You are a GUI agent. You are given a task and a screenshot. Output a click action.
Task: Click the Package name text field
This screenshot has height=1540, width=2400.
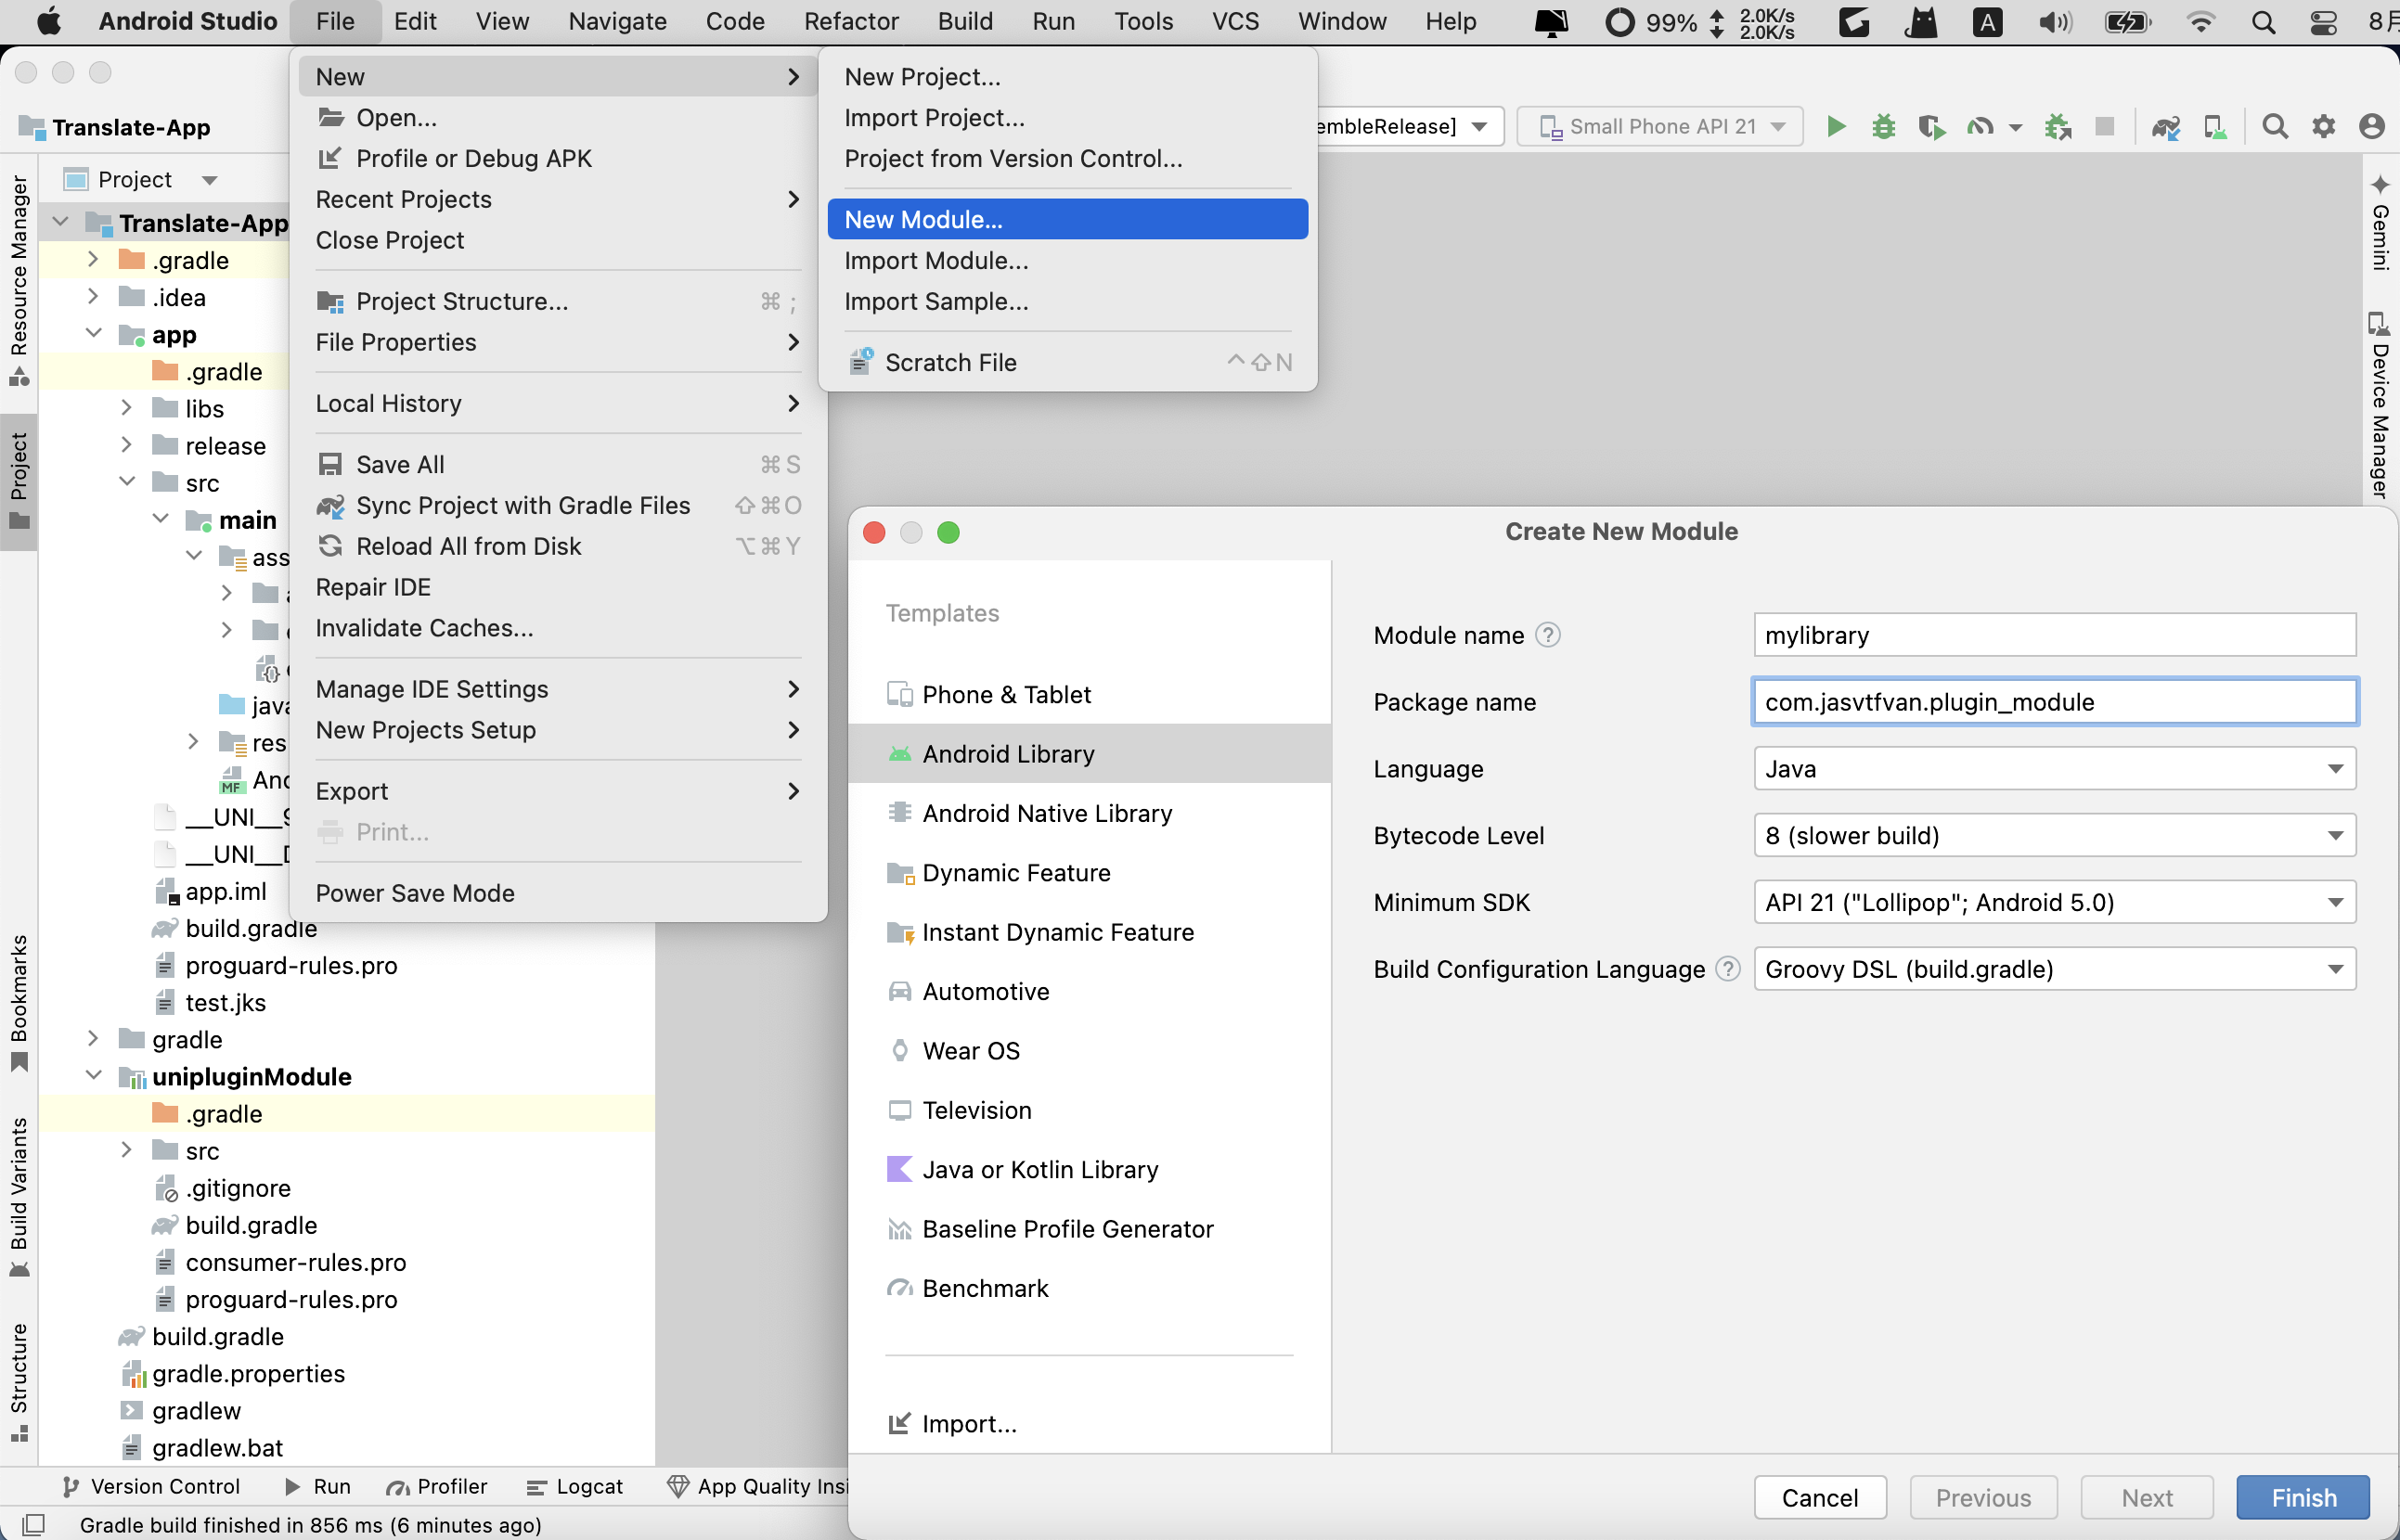2055,702
